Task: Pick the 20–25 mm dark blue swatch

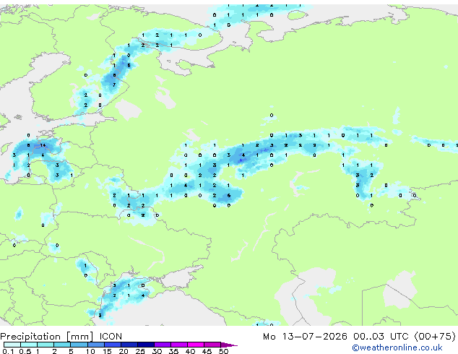Action: (129, 345)
